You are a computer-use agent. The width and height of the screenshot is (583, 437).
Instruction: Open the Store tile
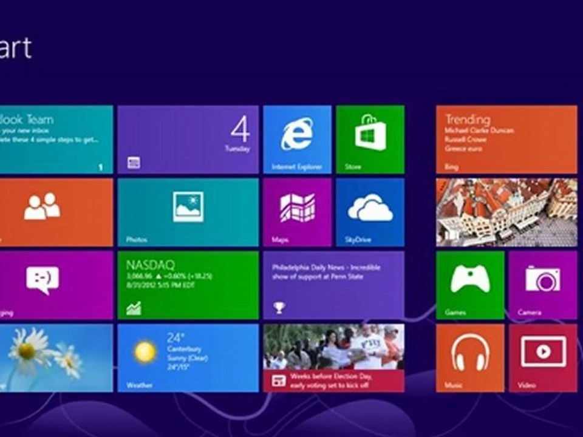[x=370, y=140]
